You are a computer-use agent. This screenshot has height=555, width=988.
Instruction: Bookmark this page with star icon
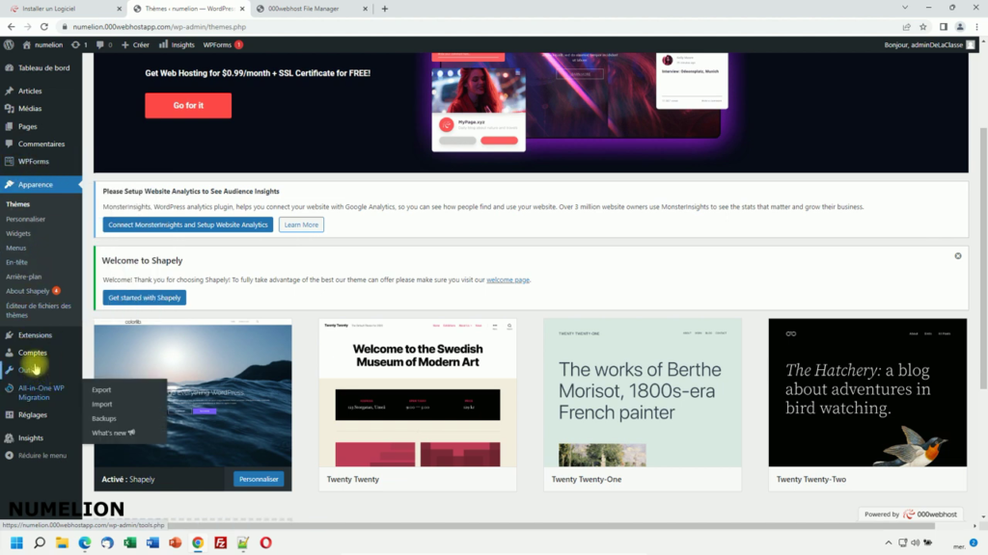pyautogui.click(x=923, y=27)
